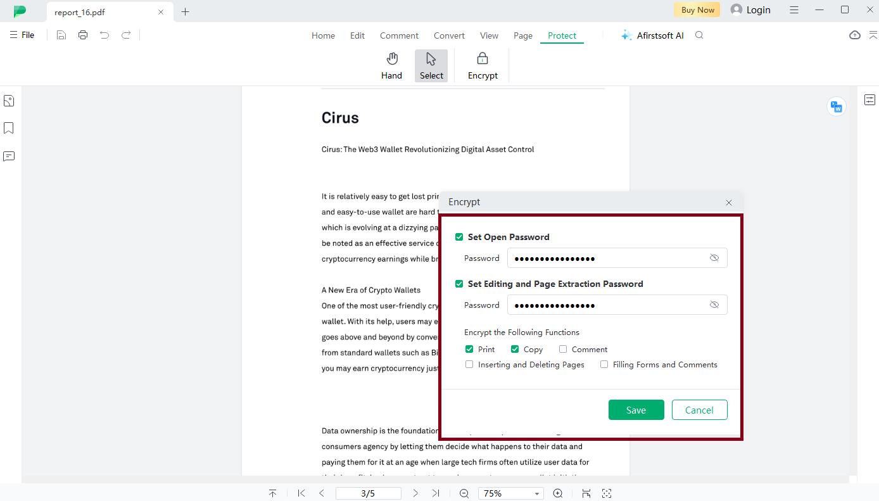Click the Buy Now button
Image resolution: width=879 pixels, height=501 pixels.
point(697,10)
